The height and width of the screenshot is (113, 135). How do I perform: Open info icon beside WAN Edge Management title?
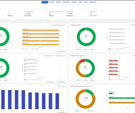[91, 86]
